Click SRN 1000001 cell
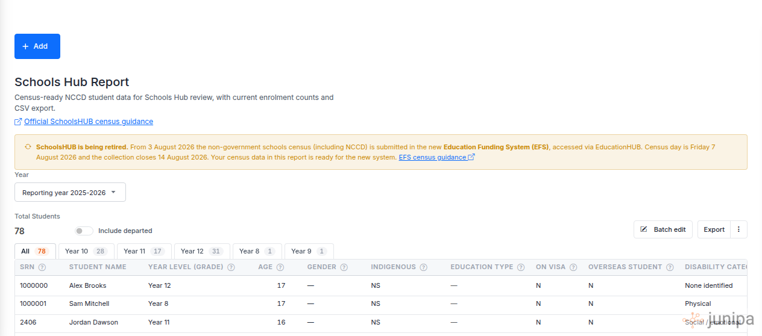This screenshot has width=762, height=336. point(34,304)
